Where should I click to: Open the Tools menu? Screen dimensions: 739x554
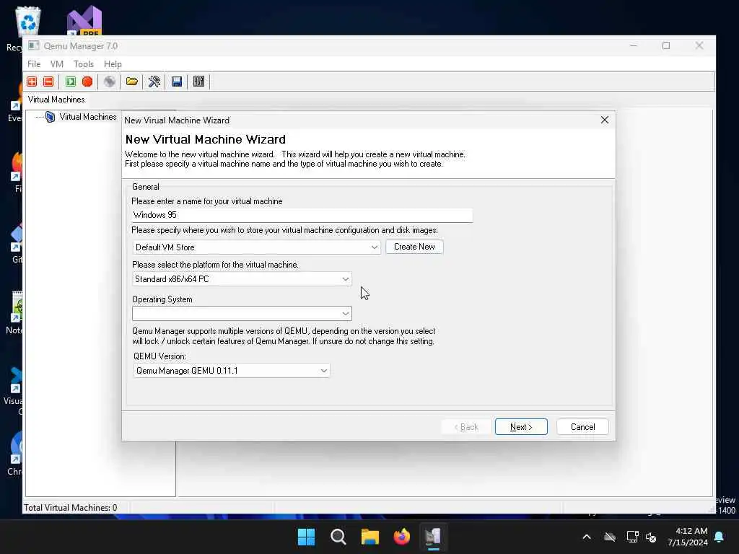pos(84,64)
